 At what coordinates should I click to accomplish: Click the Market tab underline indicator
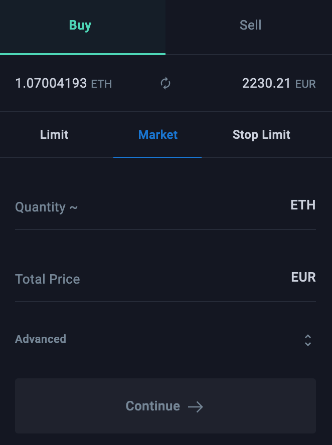(157, 156)
